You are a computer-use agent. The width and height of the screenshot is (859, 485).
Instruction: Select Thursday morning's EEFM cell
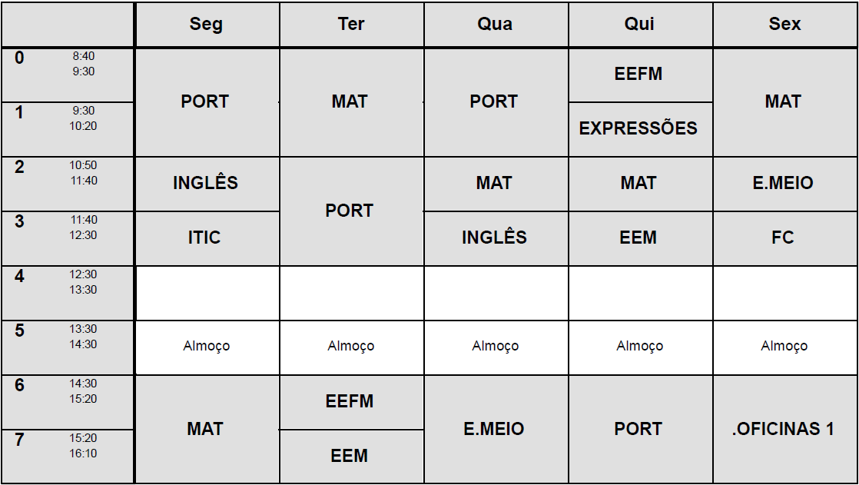(638, 75)
